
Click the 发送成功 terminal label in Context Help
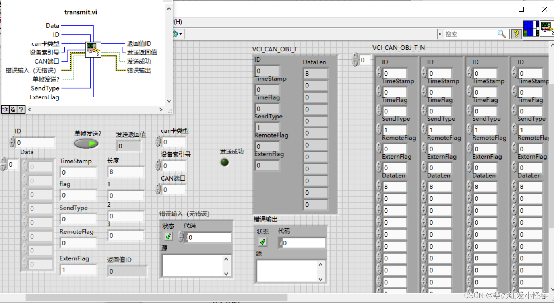[139, 61]
